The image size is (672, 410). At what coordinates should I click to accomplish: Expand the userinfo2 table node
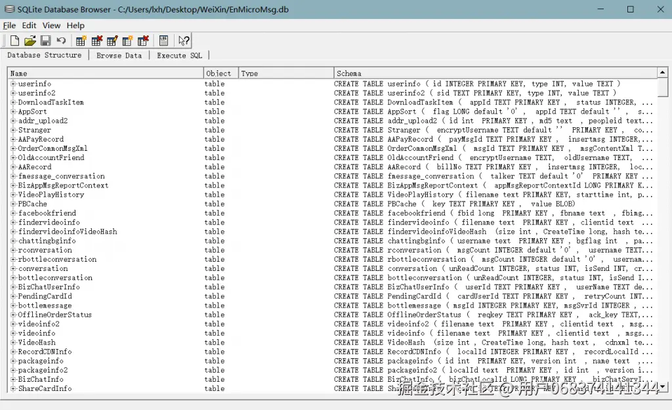click(x=13, y=93)
